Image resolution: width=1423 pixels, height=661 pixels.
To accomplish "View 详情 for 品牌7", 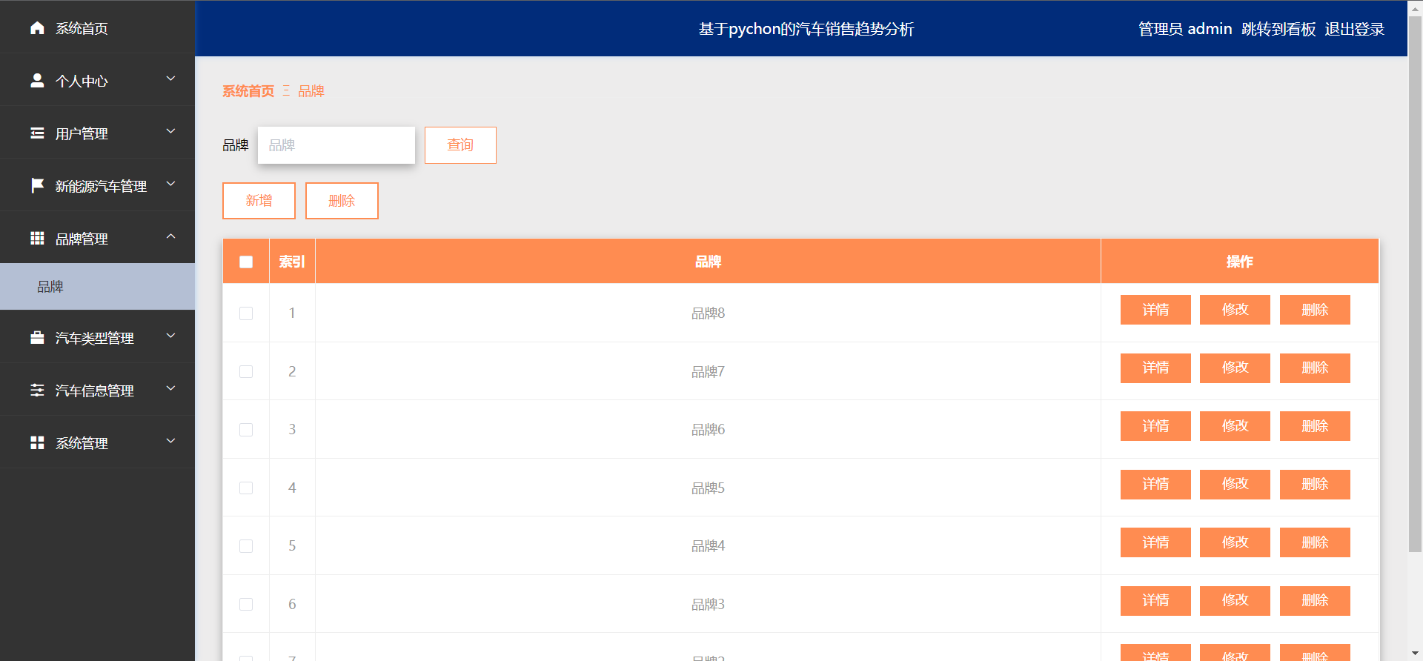I will pyautogui.click(x=1155, y=368).
